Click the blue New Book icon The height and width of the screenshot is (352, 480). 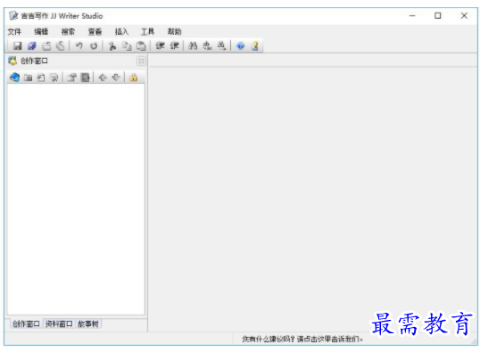pyautogui.click(x=14, y=78)
